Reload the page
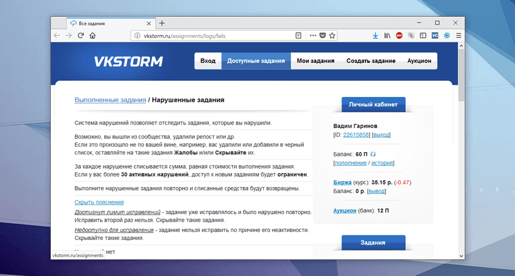The width and height of the screenshot is (515, 276). coord(80,36)
